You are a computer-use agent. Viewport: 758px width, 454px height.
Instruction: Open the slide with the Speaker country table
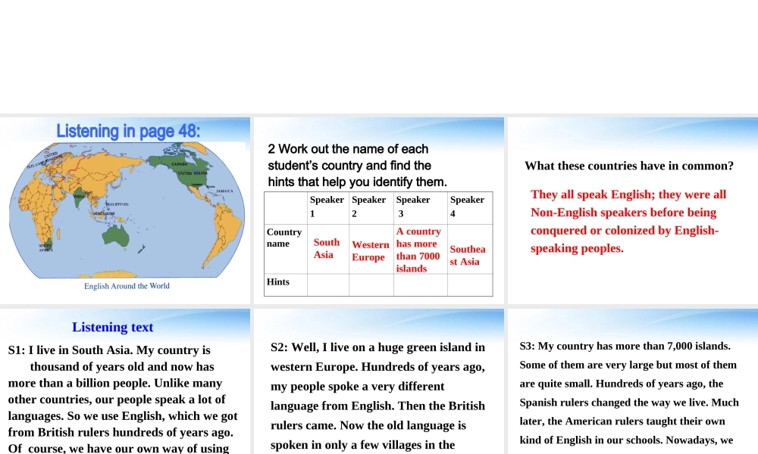click(378, 210)
